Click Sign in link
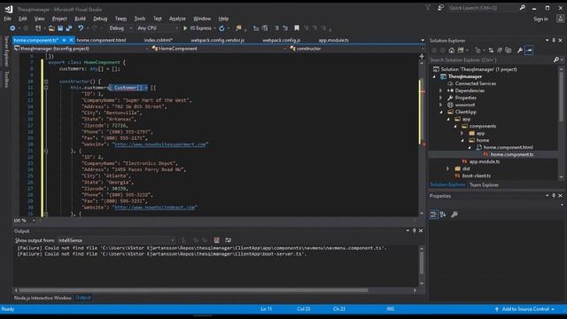 pos(540,19)
